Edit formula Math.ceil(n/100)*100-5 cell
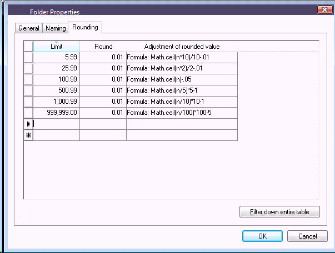 click(182, 113)
